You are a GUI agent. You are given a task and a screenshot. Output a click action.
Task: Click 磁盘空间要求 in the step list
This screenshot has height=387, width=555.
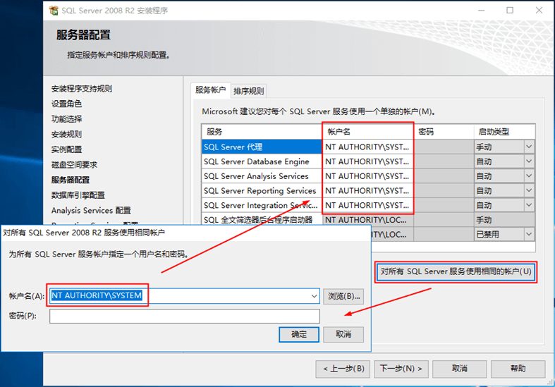click(74, 164)
